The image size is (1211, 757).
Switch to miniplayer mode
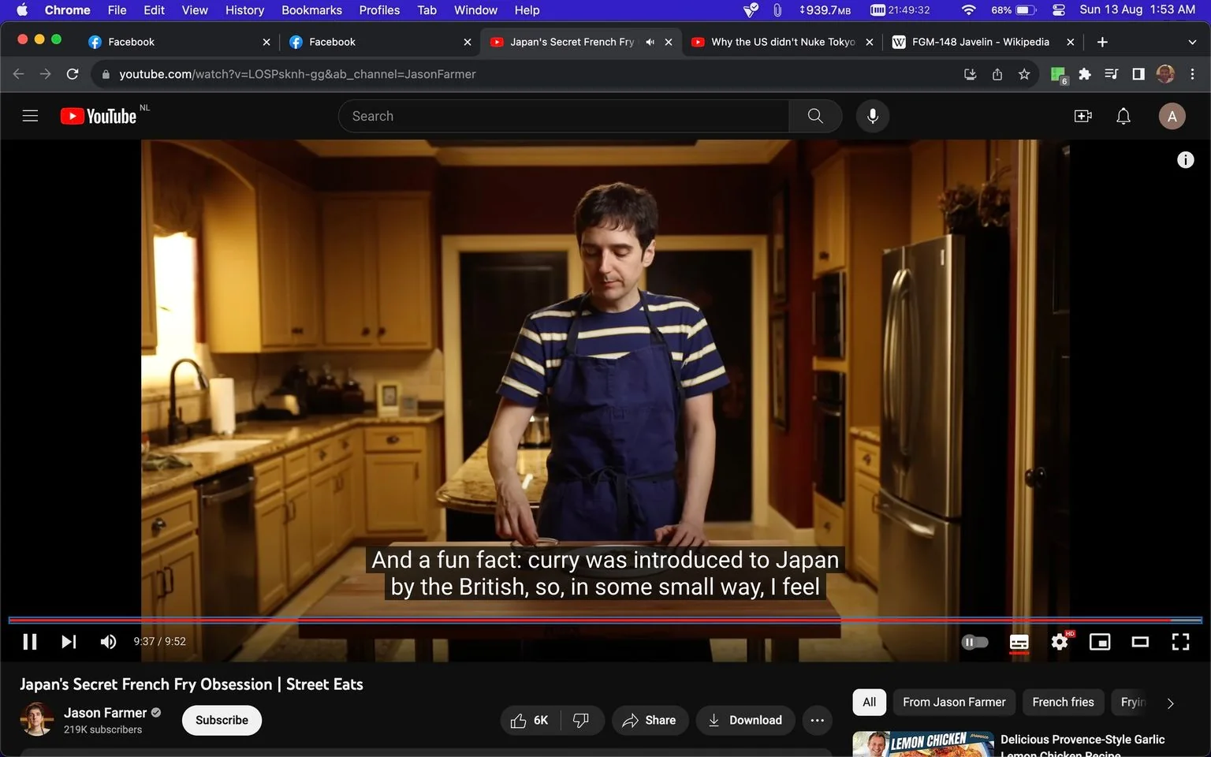coord(1100,642)
